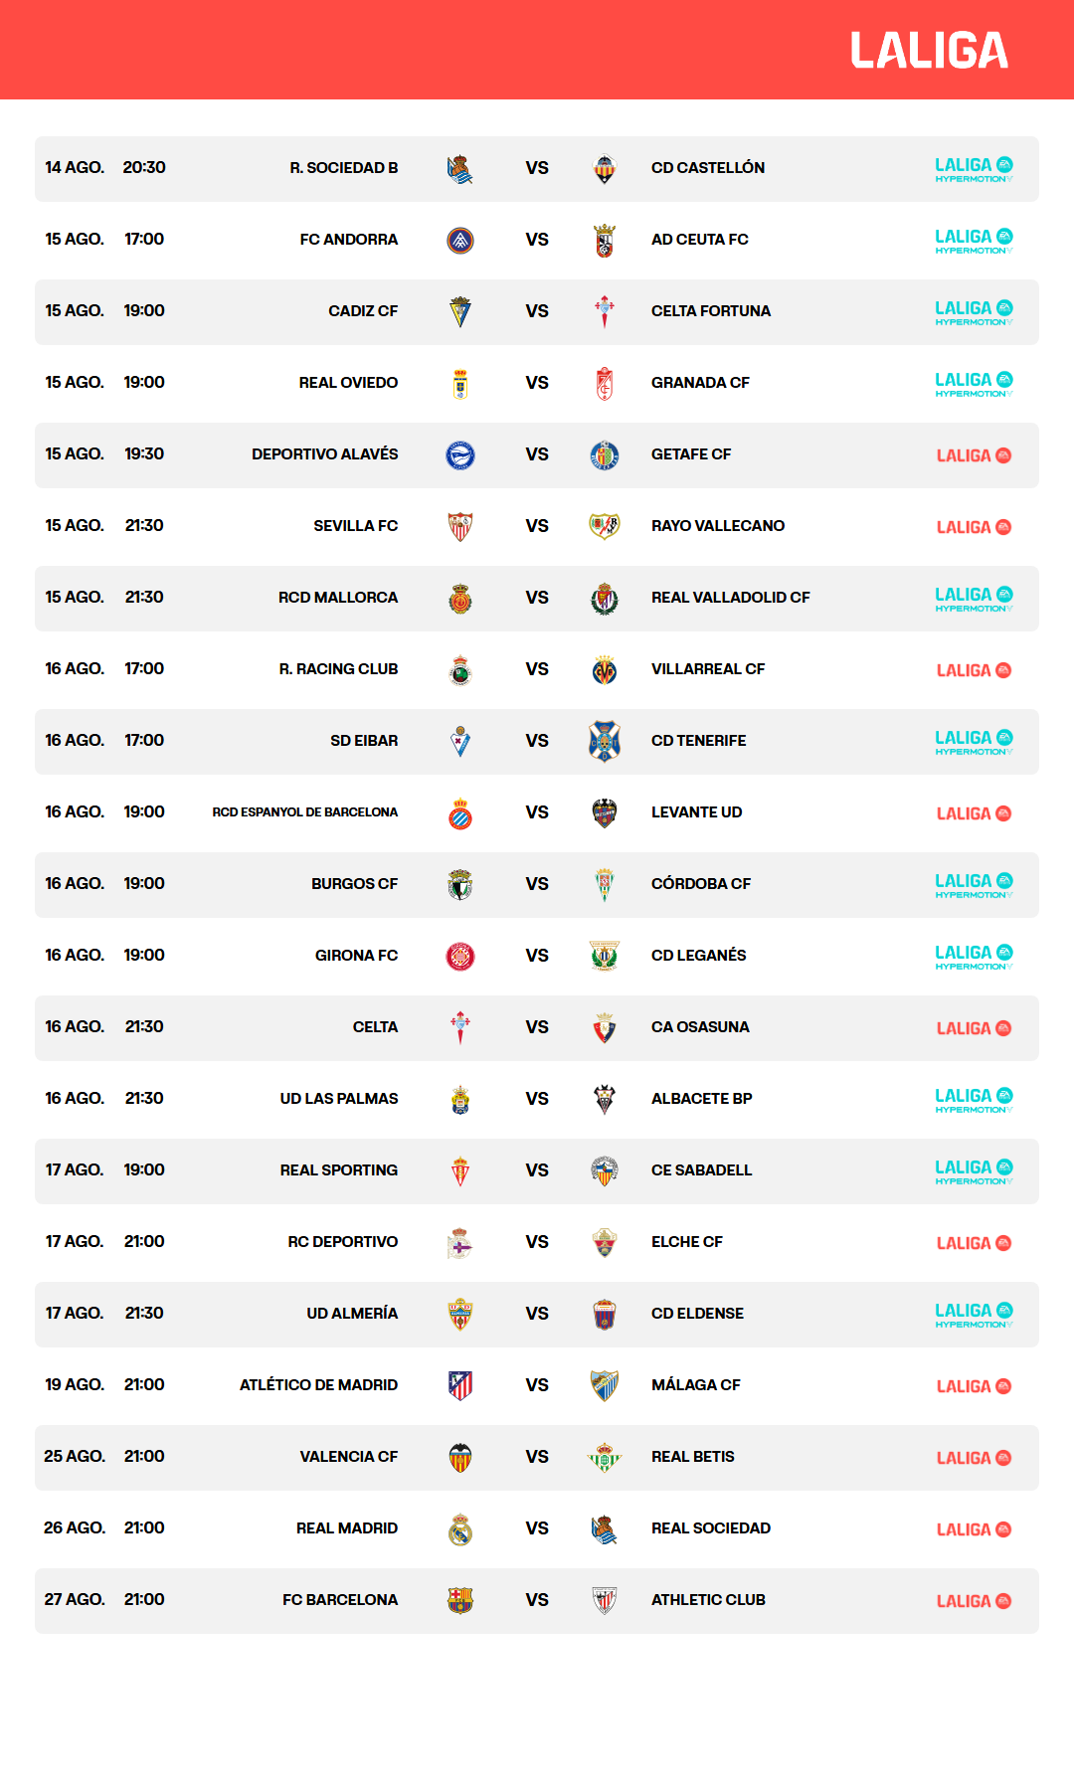Select the RCD Espanyol de Barcelona name
Screen dimensions: 1074x1792
click(x=305, y=812)
